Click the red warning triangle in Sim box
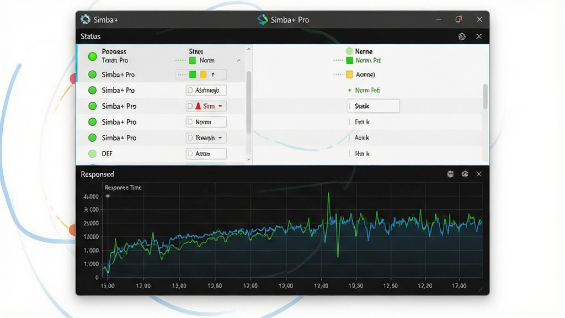Viewport: 565px width, 318px height. (x=198, y=106)
